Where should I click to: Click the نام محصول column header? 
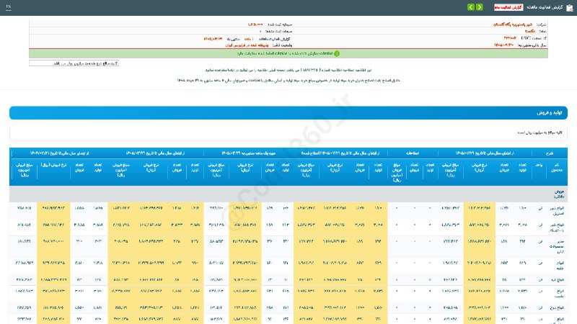[557, 168]
